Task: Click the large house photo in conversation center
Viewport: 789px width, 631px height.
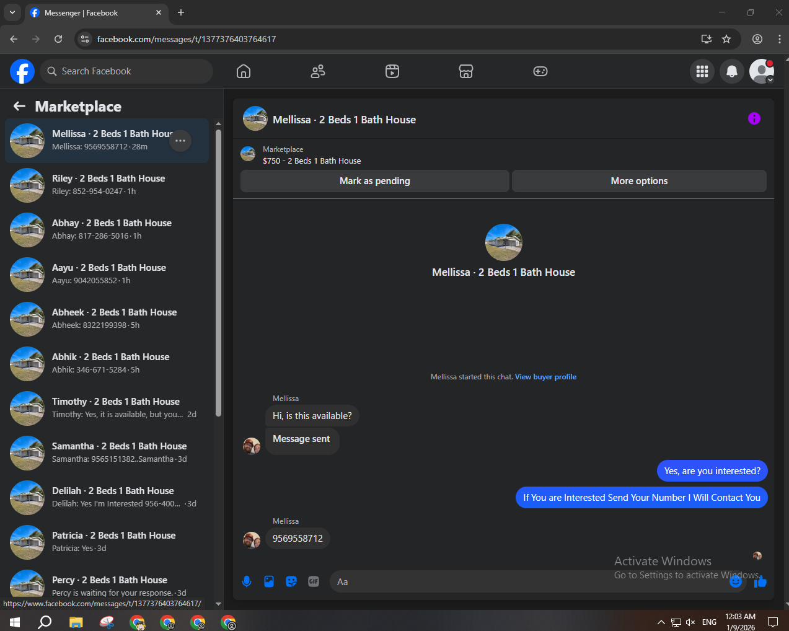Action: click(504, 242)
